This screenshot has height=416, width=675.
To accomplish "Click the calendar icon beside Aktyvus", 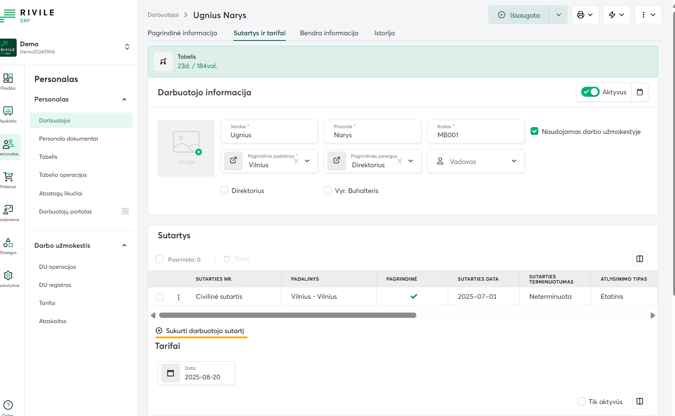I will [x=640, y=92].
